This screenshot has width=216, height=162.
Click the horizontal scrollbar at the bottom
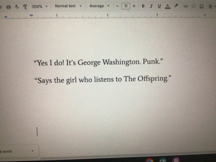128,156
